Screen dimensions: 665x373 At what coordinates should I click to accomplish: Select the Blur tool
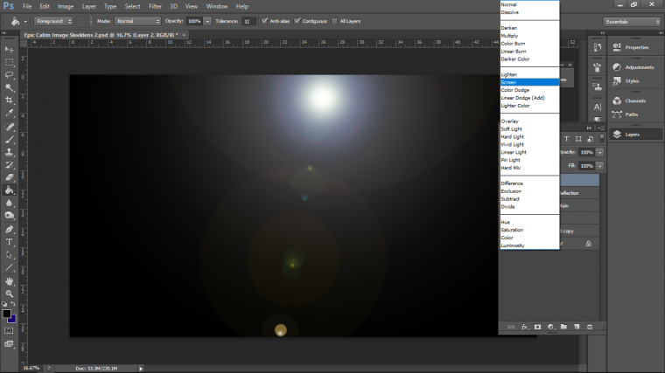click(10, 203)
